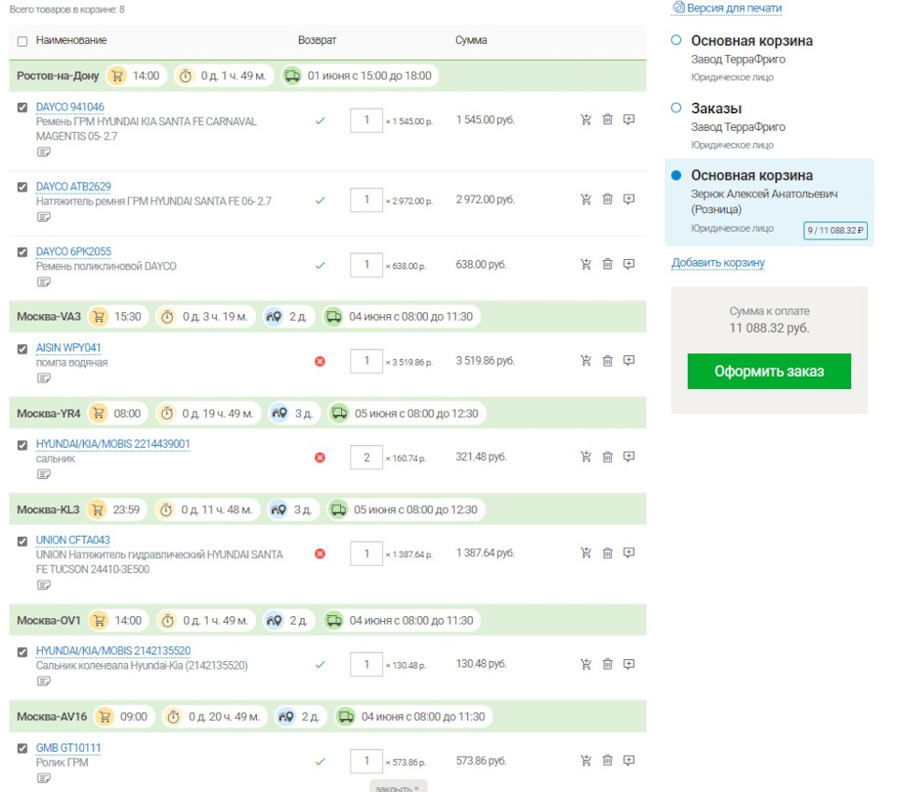Click Ростов-на-Дону warehouse label
The width and height of the screenshot is (897, 792).
58,76
